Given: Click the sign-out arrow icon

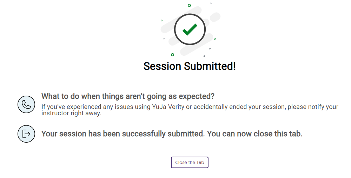Looking at the screenshot, I should tap(26, 134).
